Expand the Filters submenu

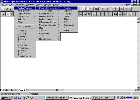coord(25,22)
